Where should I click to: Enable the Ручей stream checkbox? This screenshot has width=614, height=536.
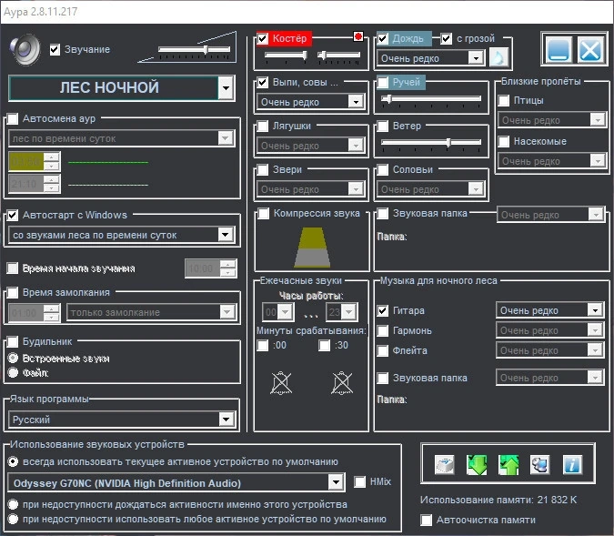[383, 82]
